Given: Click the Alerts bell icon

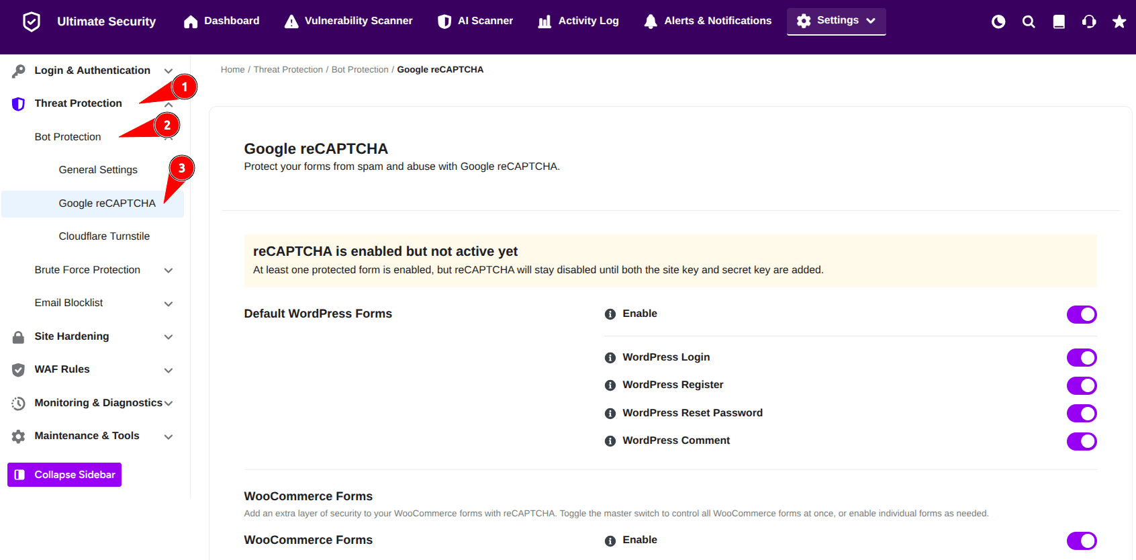Looking at the screenshot, I should click(651, 21).
